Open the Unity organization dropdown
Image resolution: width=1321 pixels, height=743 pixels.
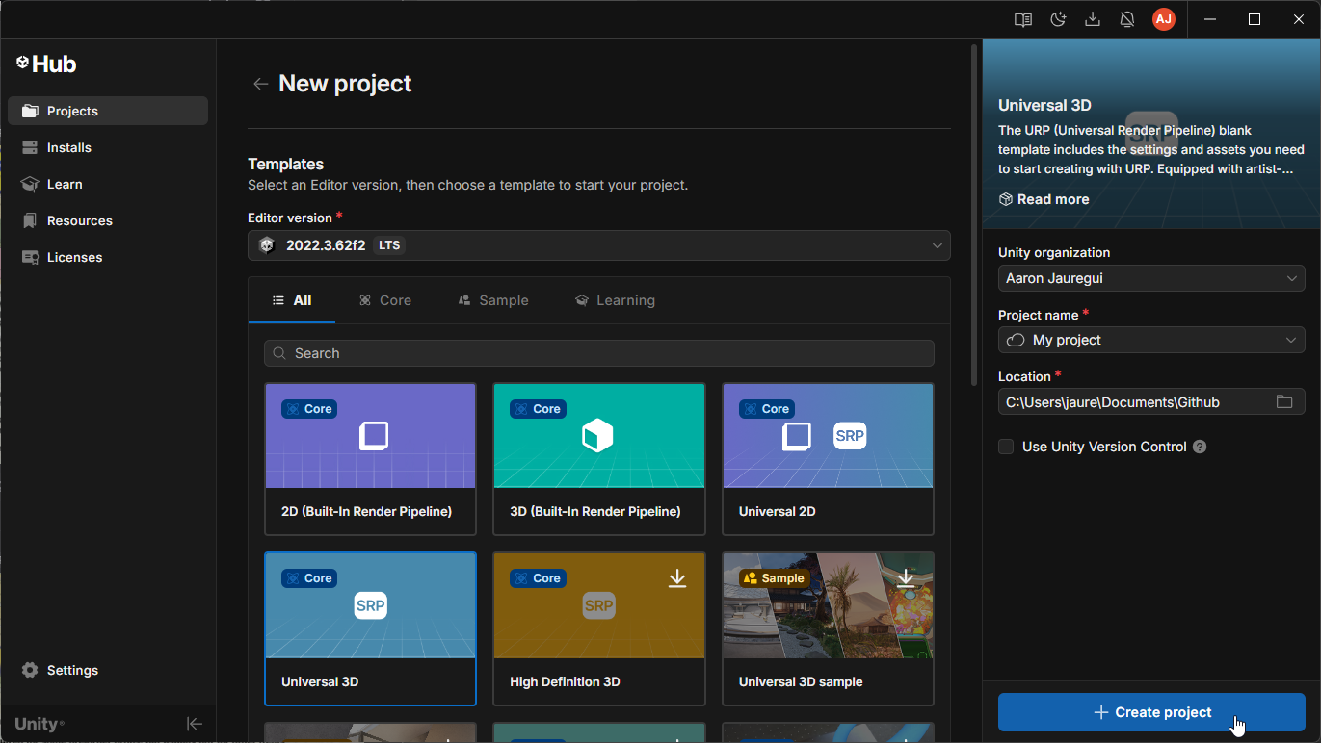tap(1151, 278)
